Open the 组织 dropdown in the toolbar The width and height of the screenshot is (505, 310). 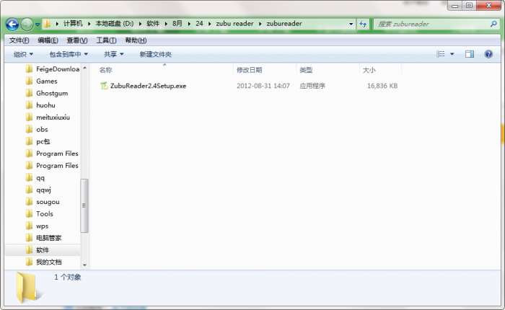(23, 54)
